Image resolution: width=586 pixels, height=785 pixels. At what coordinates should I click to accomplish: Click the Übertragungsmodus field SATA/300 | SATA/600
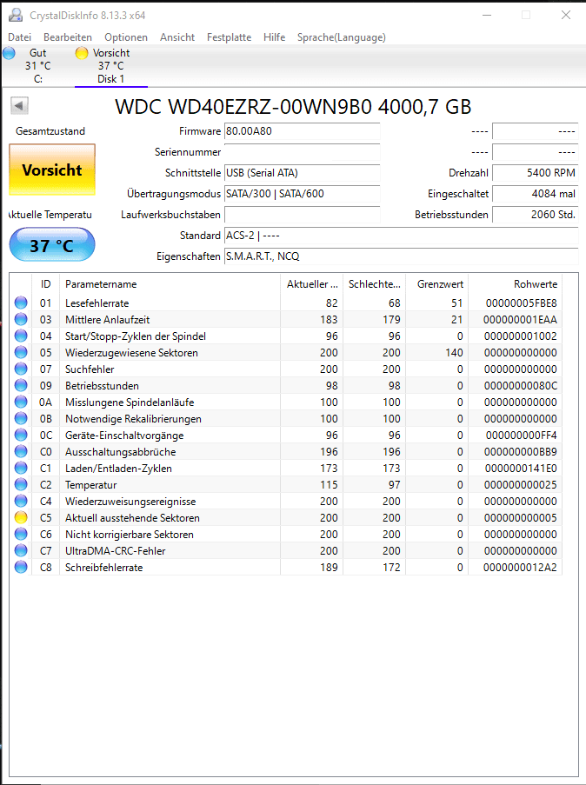302,194
